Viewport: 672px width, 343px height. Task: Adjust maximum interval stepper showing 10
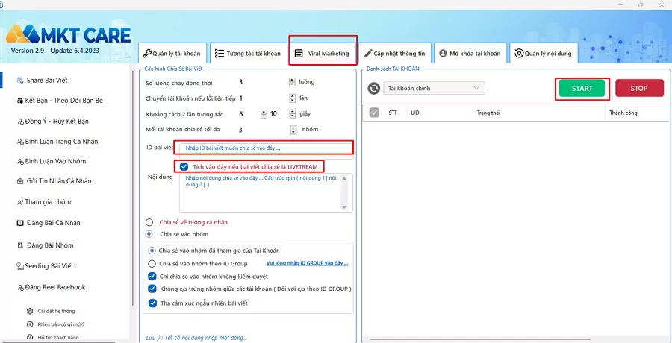point(292,114)
